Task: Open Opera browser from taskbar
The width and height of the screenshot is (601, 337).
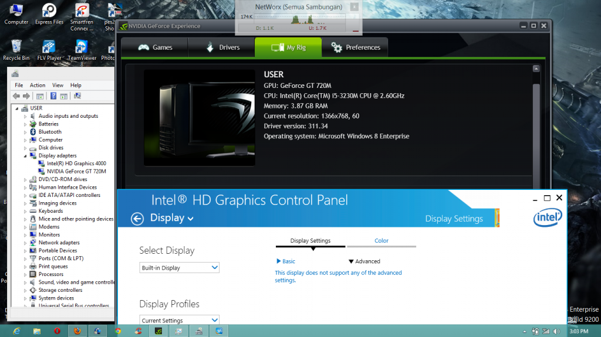Action: tap(57, 331)
